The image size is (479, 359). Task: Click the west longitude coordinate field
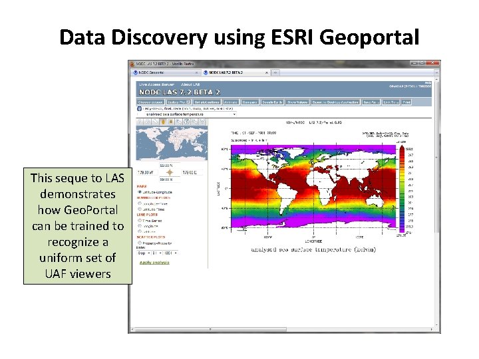(x=147, y=172)
